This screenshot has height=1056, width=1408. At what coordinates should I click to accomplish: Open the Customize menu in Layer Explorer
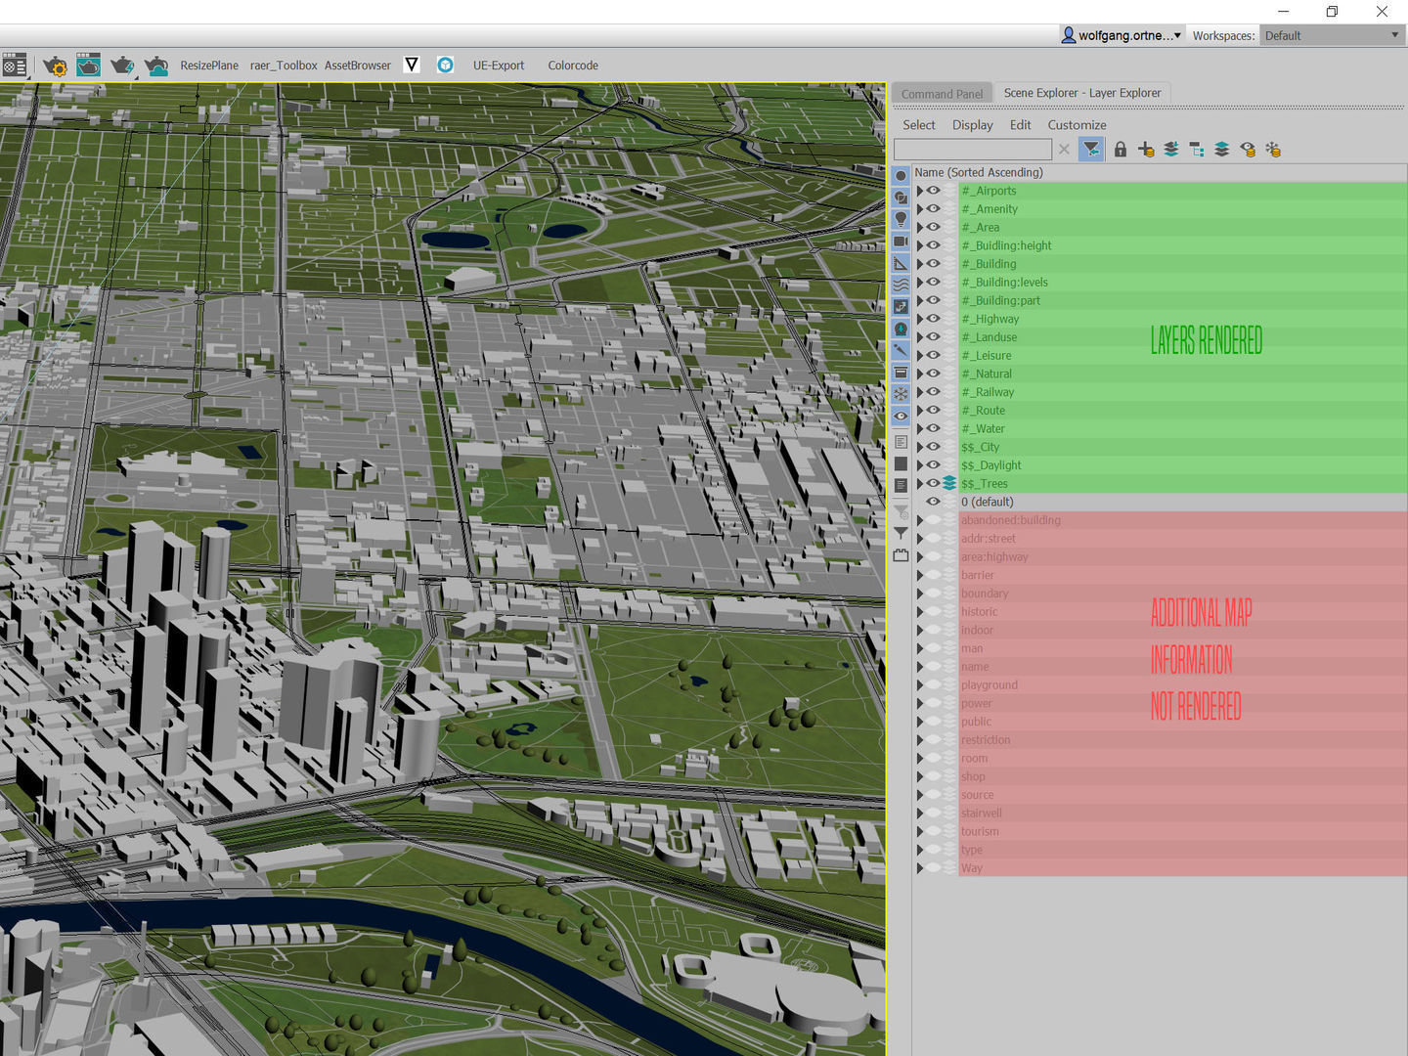pyautogui.click(x=1076, y=124)
